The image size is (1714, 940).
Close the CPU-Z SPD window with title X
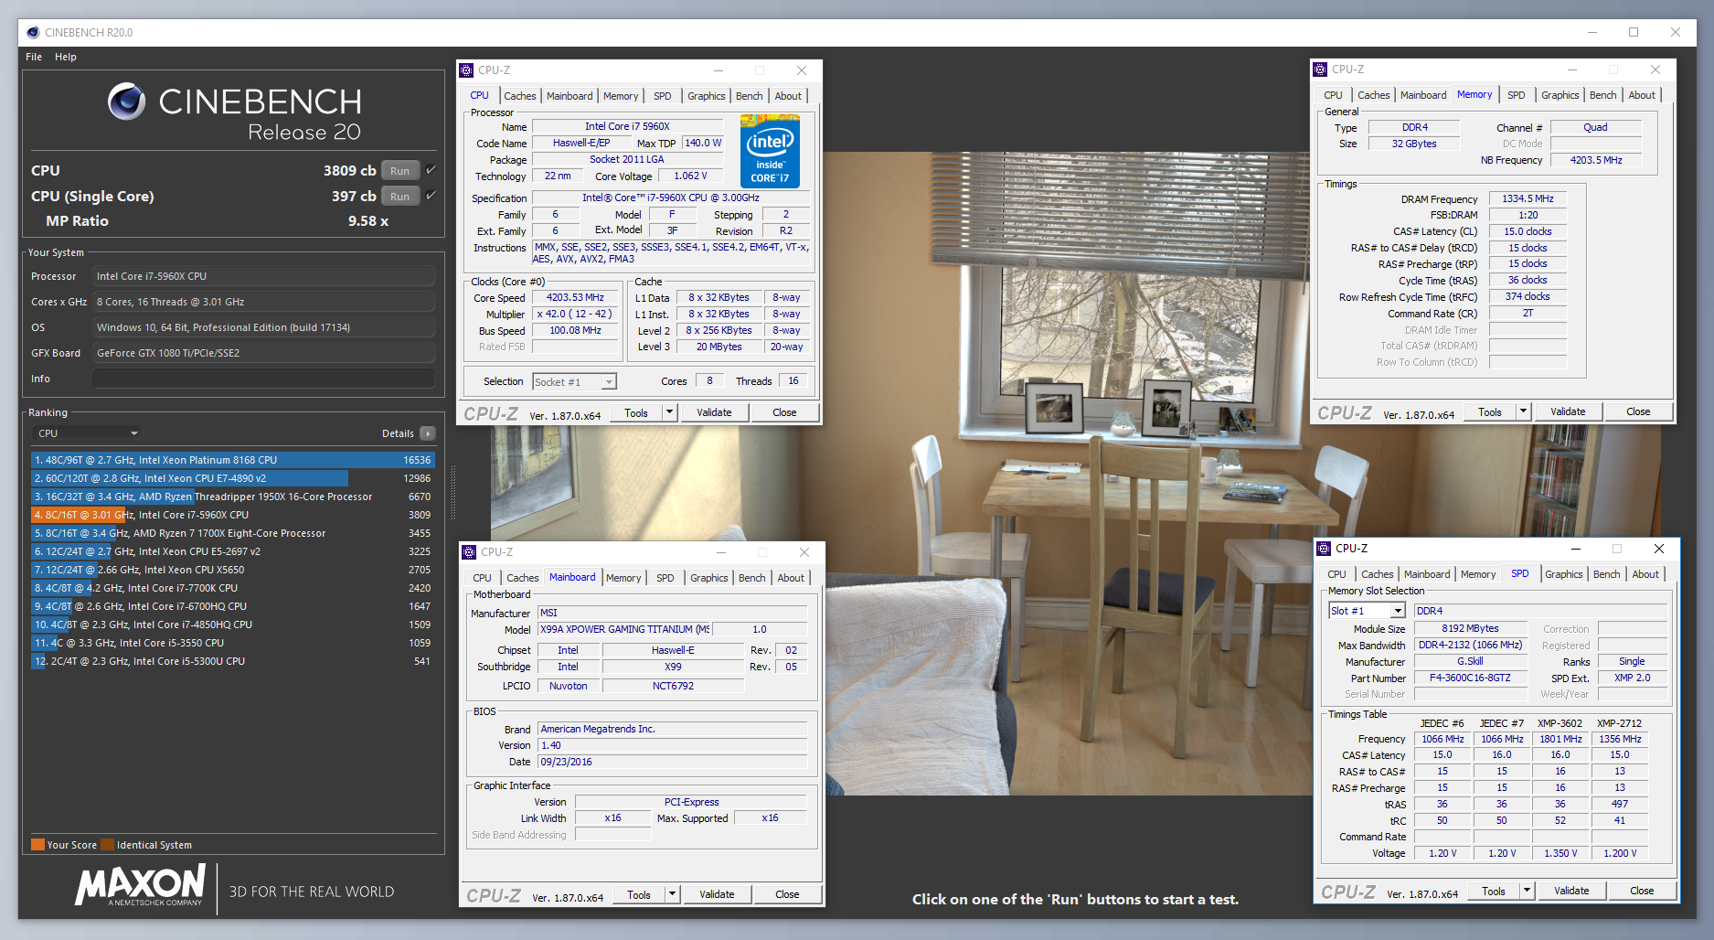tap(1659, 549)
